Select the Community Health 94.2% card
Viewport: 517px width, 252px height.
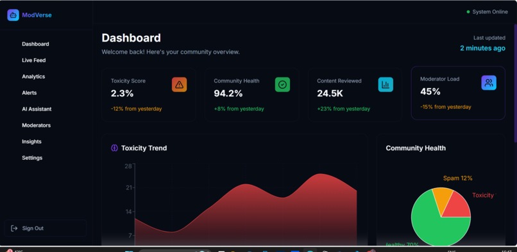click(x=252, y=95)
